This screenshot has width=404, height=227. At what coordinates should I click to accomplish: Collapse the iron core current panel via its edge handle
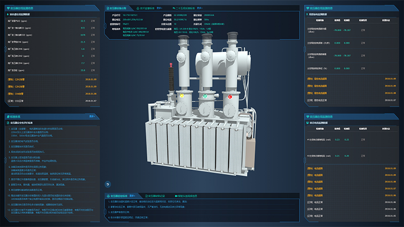[305, 160]
